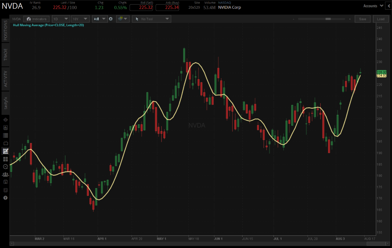The height and width of the screenshot is (248, 392).
Task: Click the Chg value 1.23
Action: 99,8
